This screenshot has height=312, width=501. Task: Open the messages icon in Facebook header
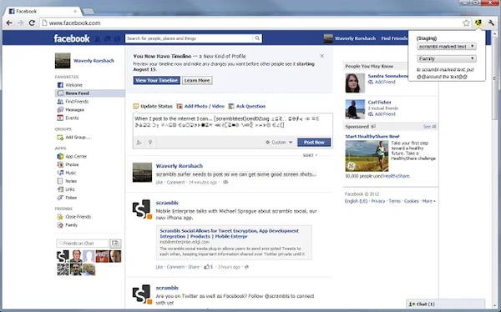click(108, 38)
